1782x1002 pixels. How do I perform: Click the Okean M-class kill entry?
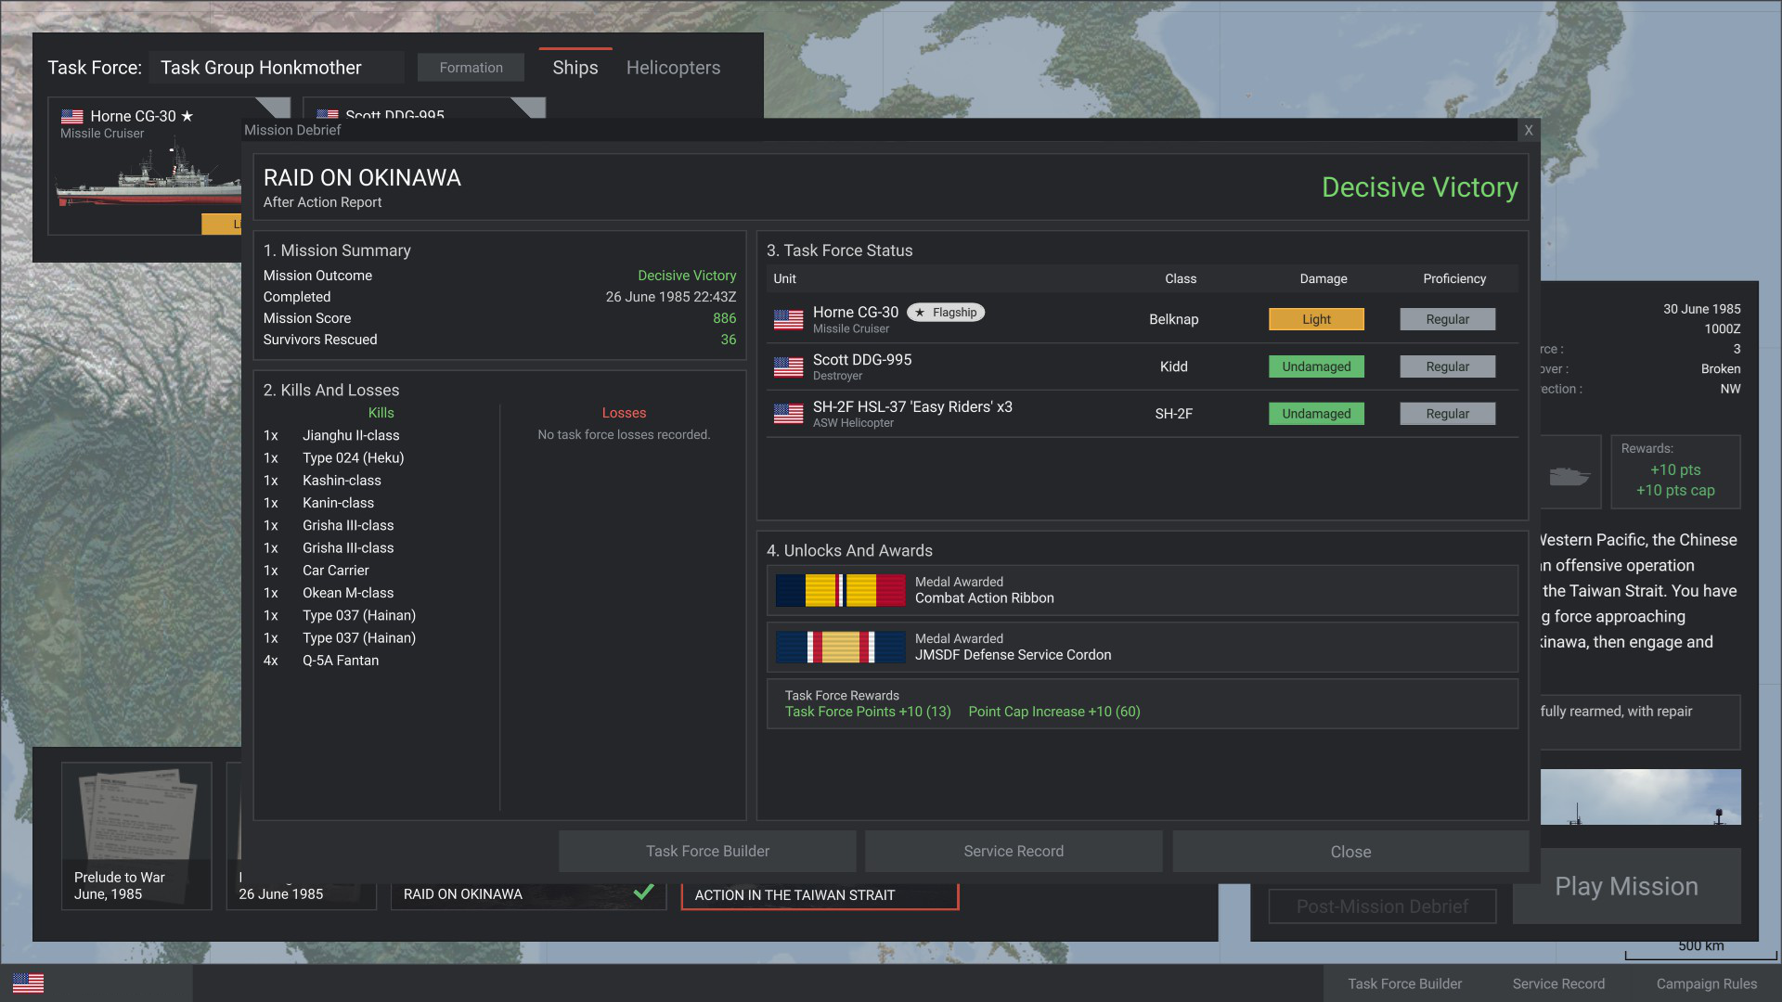pyautogui.click(x=348, y=593)
